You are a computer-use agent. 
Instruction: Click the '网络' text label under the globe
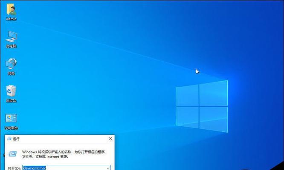point(11,73)
